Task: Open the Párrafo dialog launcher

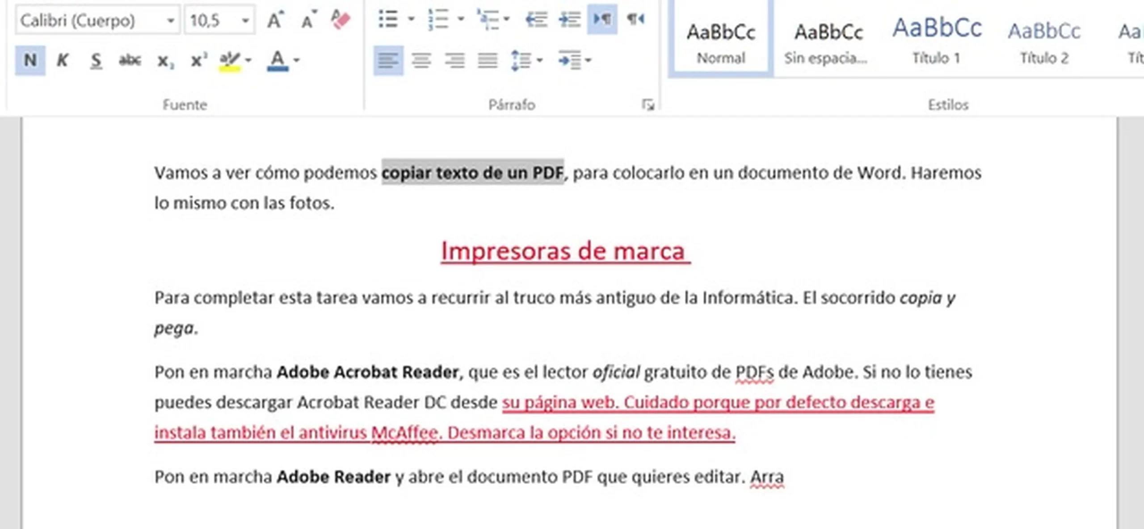Action: (648, 105)
